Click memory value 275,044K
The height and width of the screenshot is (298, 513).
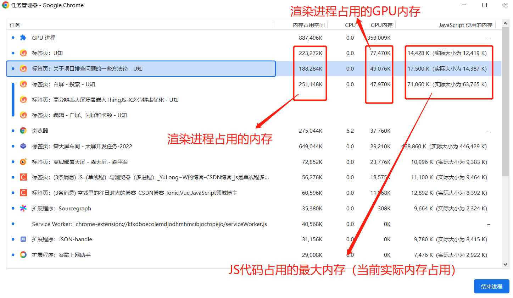311,131
